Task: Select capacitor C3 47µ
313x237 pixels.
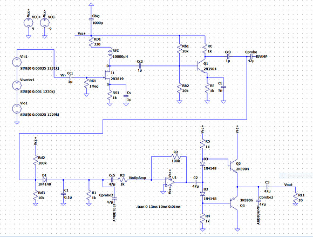Action: tap(268, 187)
